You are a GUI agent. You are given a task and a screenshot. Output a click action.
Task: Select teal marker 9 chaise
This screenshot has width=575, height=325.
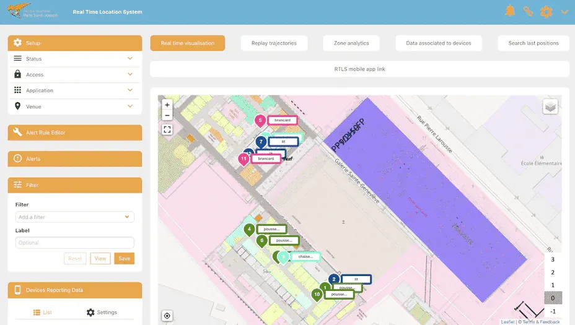(x=283, y=258)
